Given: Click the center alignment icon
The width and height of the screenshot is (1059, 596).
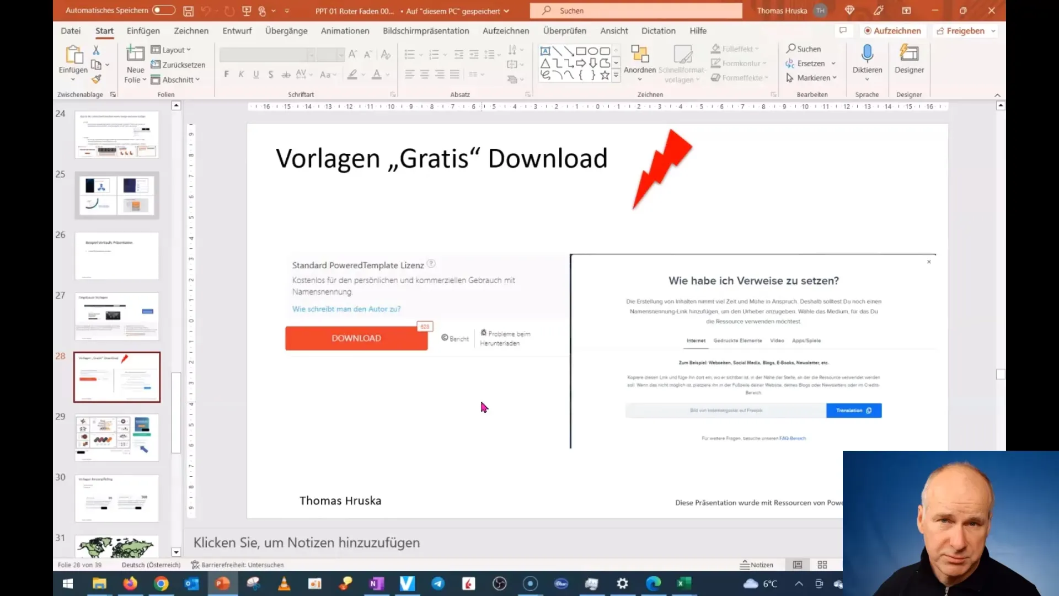Looking at the screenshot, I should (424, 74).
